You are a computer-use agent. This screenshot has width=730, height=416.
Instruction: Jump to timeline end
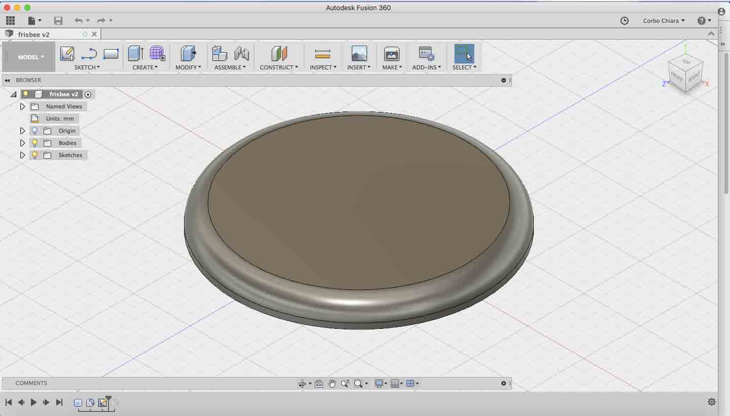(59, 402)
